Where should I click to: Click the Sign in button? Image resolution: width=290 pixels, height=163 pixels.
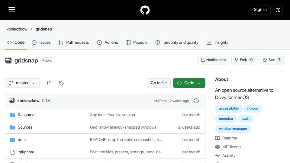[260, 10]
